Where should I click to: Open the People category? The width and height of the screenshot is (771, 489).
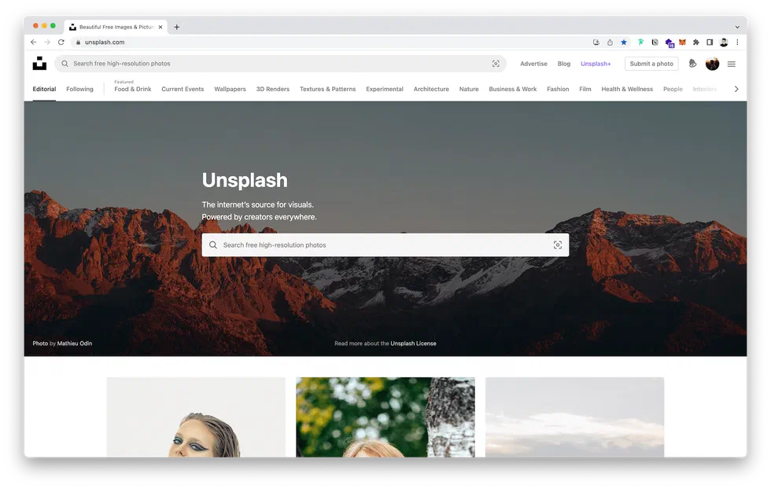[x=673, y=89]
